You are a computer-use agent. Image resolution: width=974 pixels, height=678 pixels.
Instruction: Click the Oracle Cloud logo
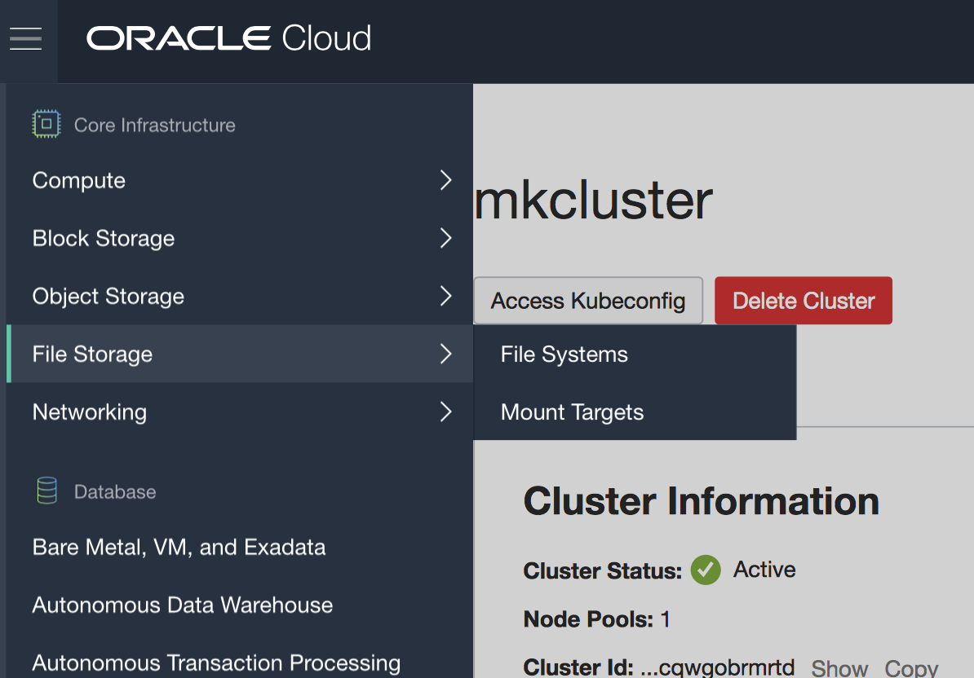[229, 38]
